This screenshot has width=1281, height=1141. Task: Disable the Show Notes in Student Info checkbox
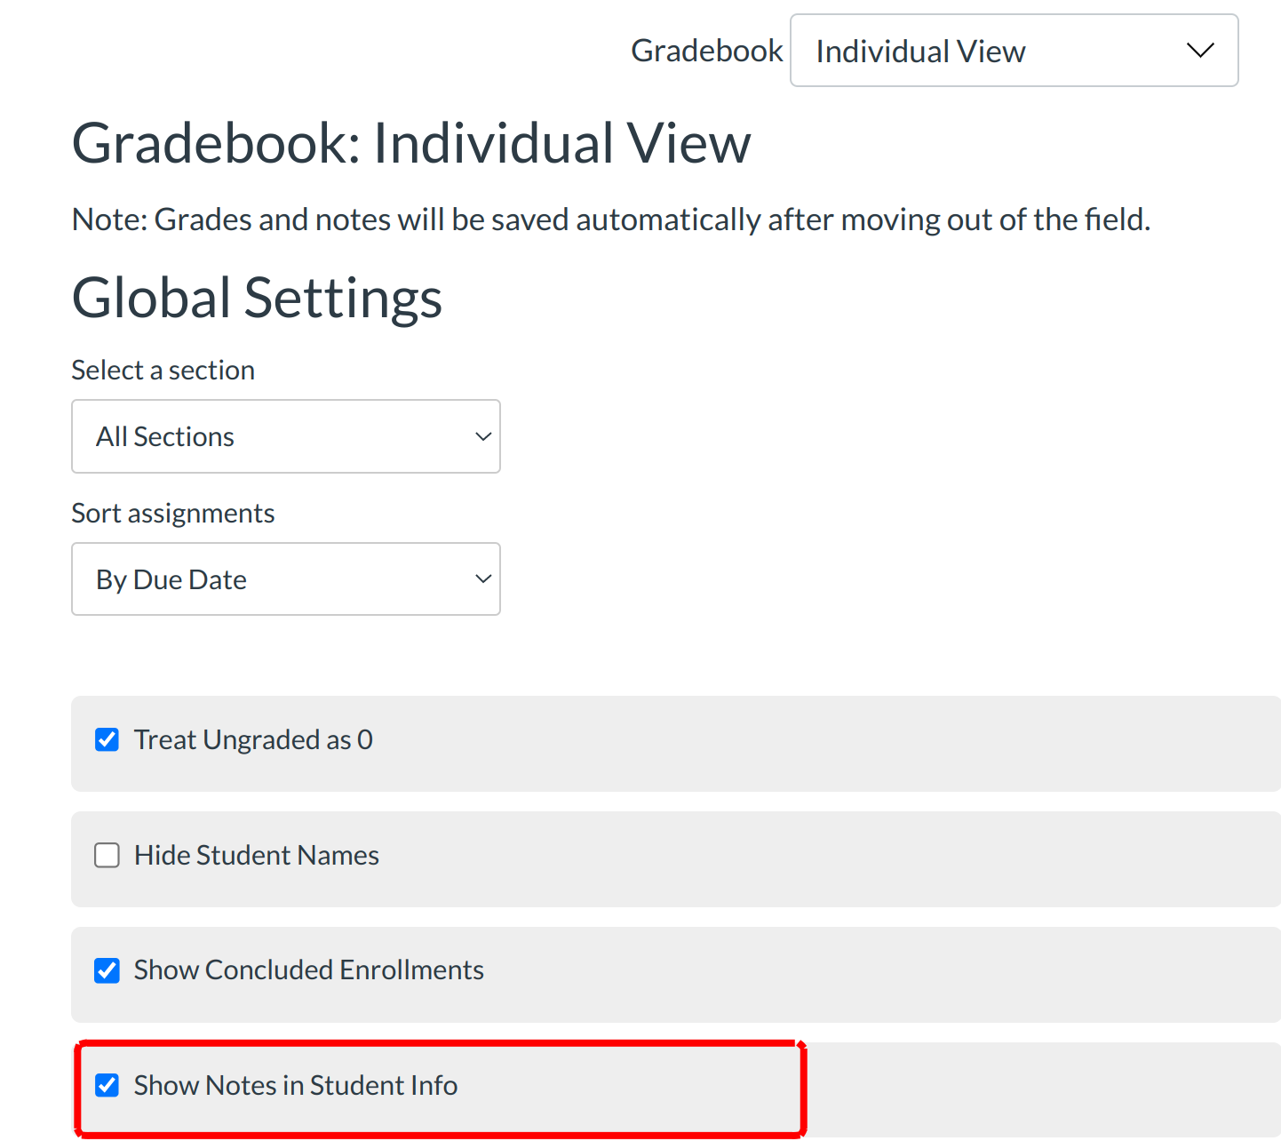click(107, 1085)
